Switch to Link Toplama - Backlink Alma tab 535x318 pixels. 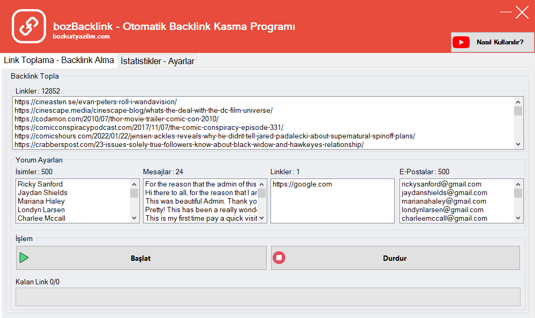click(59, 60)
